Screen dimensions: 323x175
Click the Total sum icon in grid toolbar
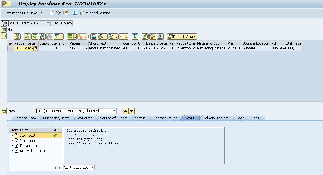click(x=70, y=37)
